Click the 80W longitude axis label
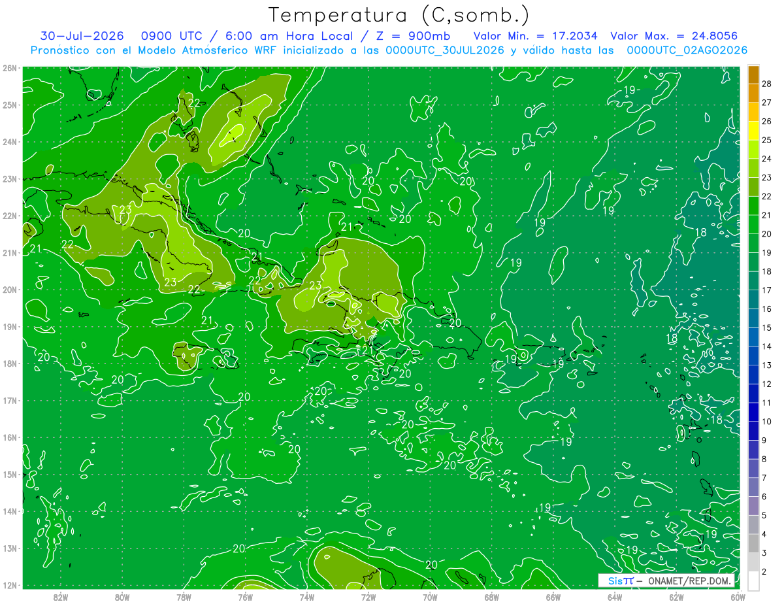 click(x=122, y=597)
